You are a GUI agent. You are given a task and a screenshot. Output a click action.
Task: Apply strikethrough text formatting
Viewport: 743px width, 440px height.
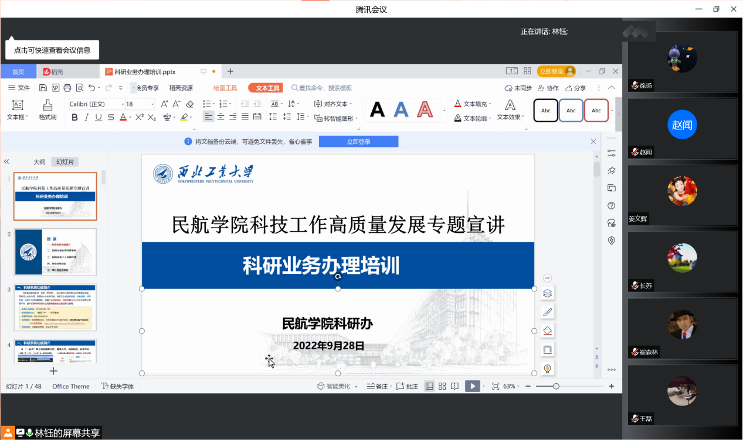pos(111,117)
